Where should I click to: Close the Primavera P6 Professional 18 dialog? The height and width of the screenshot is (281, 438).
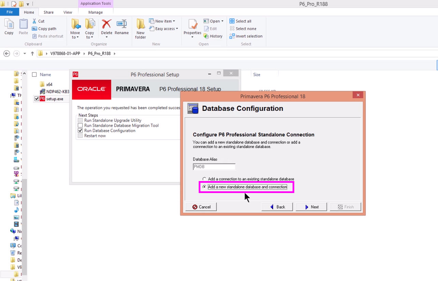point(358,95)
